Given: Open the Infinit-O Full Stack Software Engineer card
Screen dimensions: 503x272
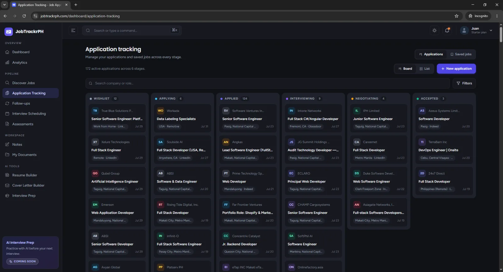Looking at the screenshot, I should tap(182, 244).
